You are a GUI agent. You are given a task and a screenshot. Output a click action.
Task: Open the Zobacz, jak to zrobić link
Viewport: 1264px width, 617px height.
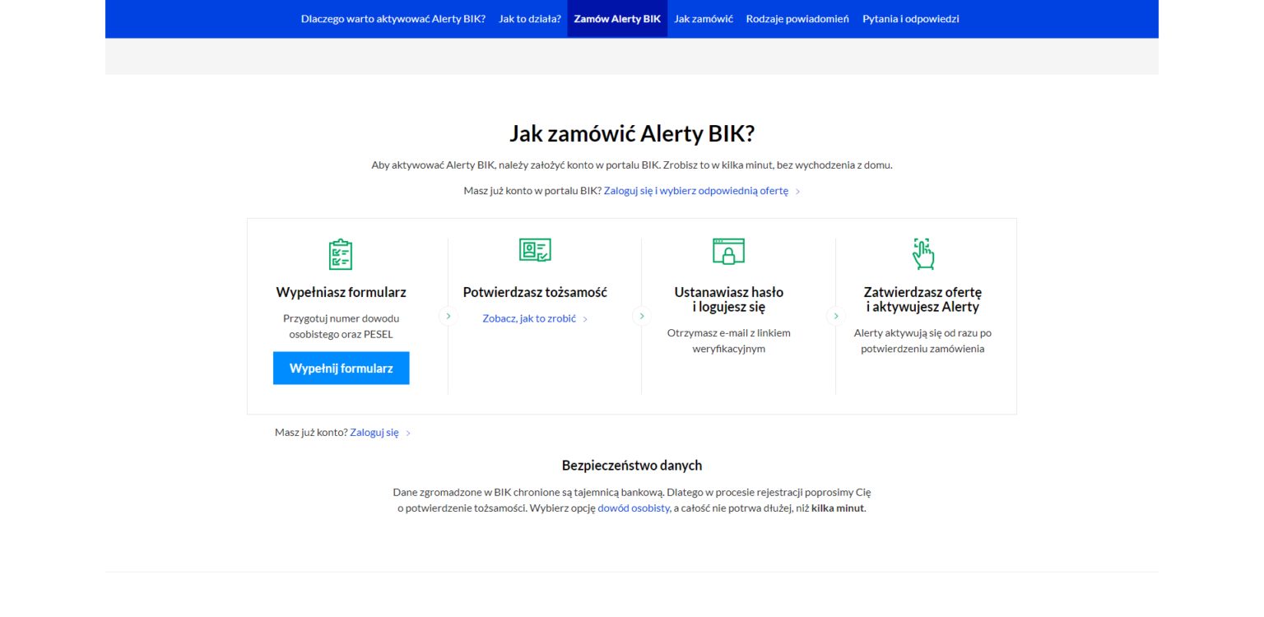pos(529,318)
